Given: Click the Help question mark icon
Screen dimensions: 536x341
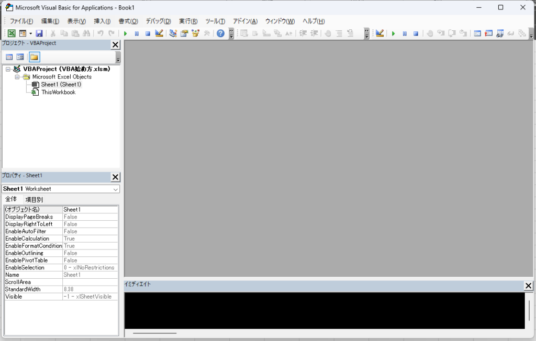Looking at the screenshot, I should click(220, 33).
